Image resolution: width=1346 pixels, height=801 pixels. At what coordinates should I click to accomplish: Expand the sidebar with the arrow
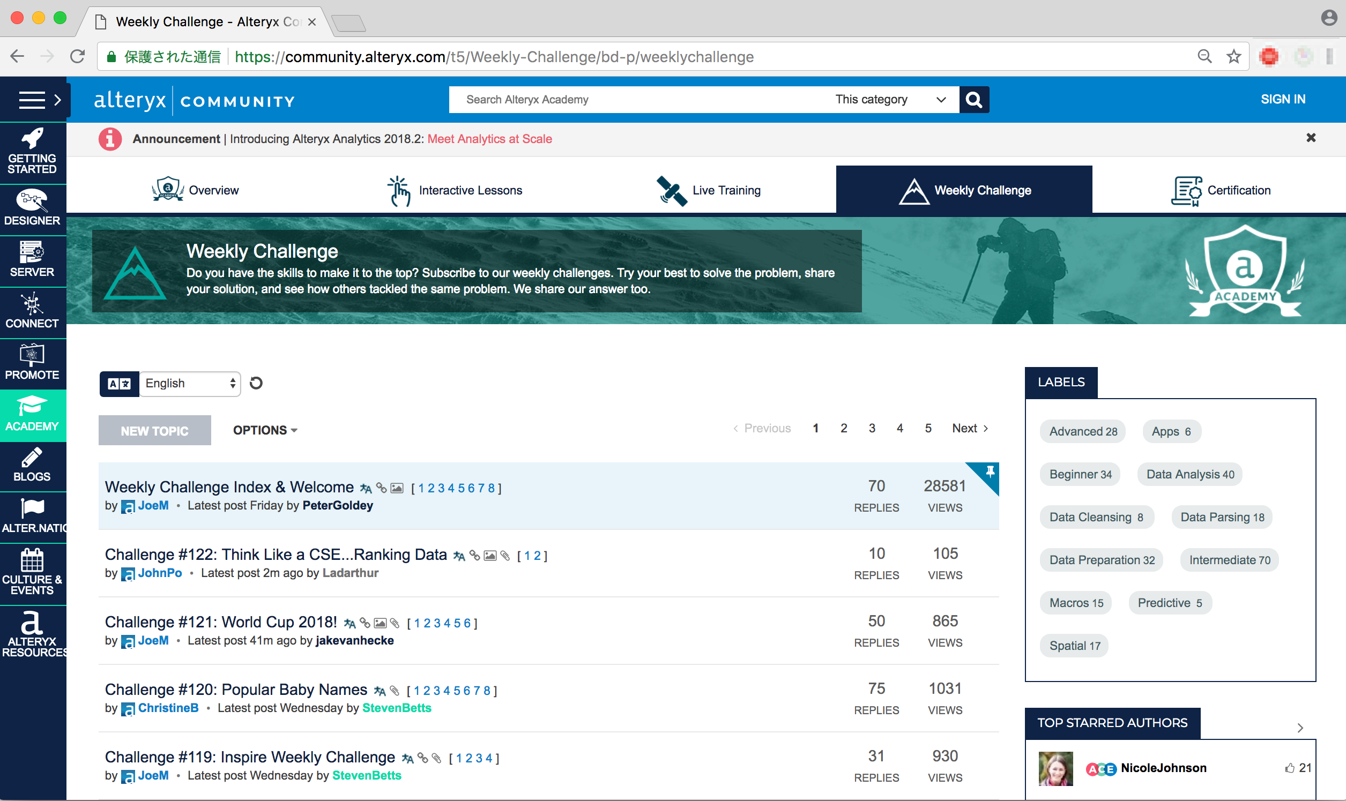pos(58,100)
